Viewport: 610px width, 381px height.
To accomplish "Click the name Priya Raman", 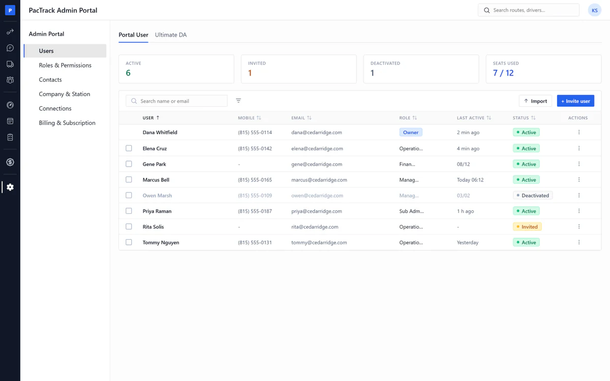I will [x=157, y=211].
